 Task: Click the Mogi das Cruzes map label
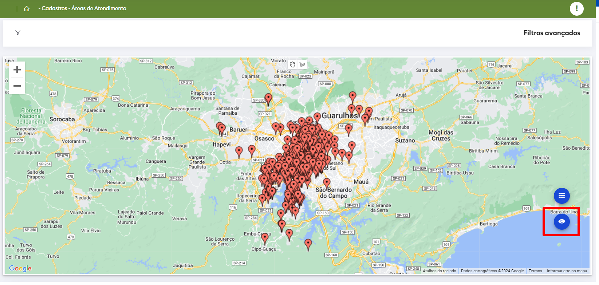(441, 135)
